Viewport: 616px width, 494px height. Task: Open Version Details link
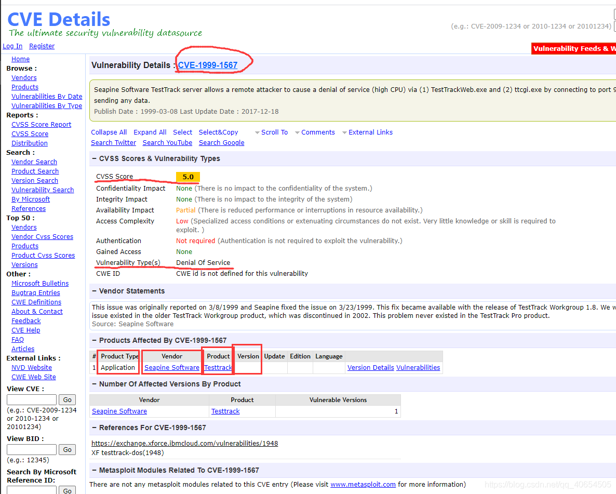[370, 368]
